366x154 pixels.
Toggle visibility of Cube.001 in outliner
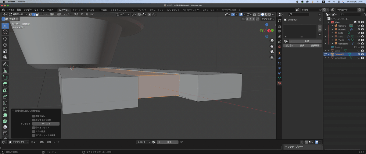[359, 54]
